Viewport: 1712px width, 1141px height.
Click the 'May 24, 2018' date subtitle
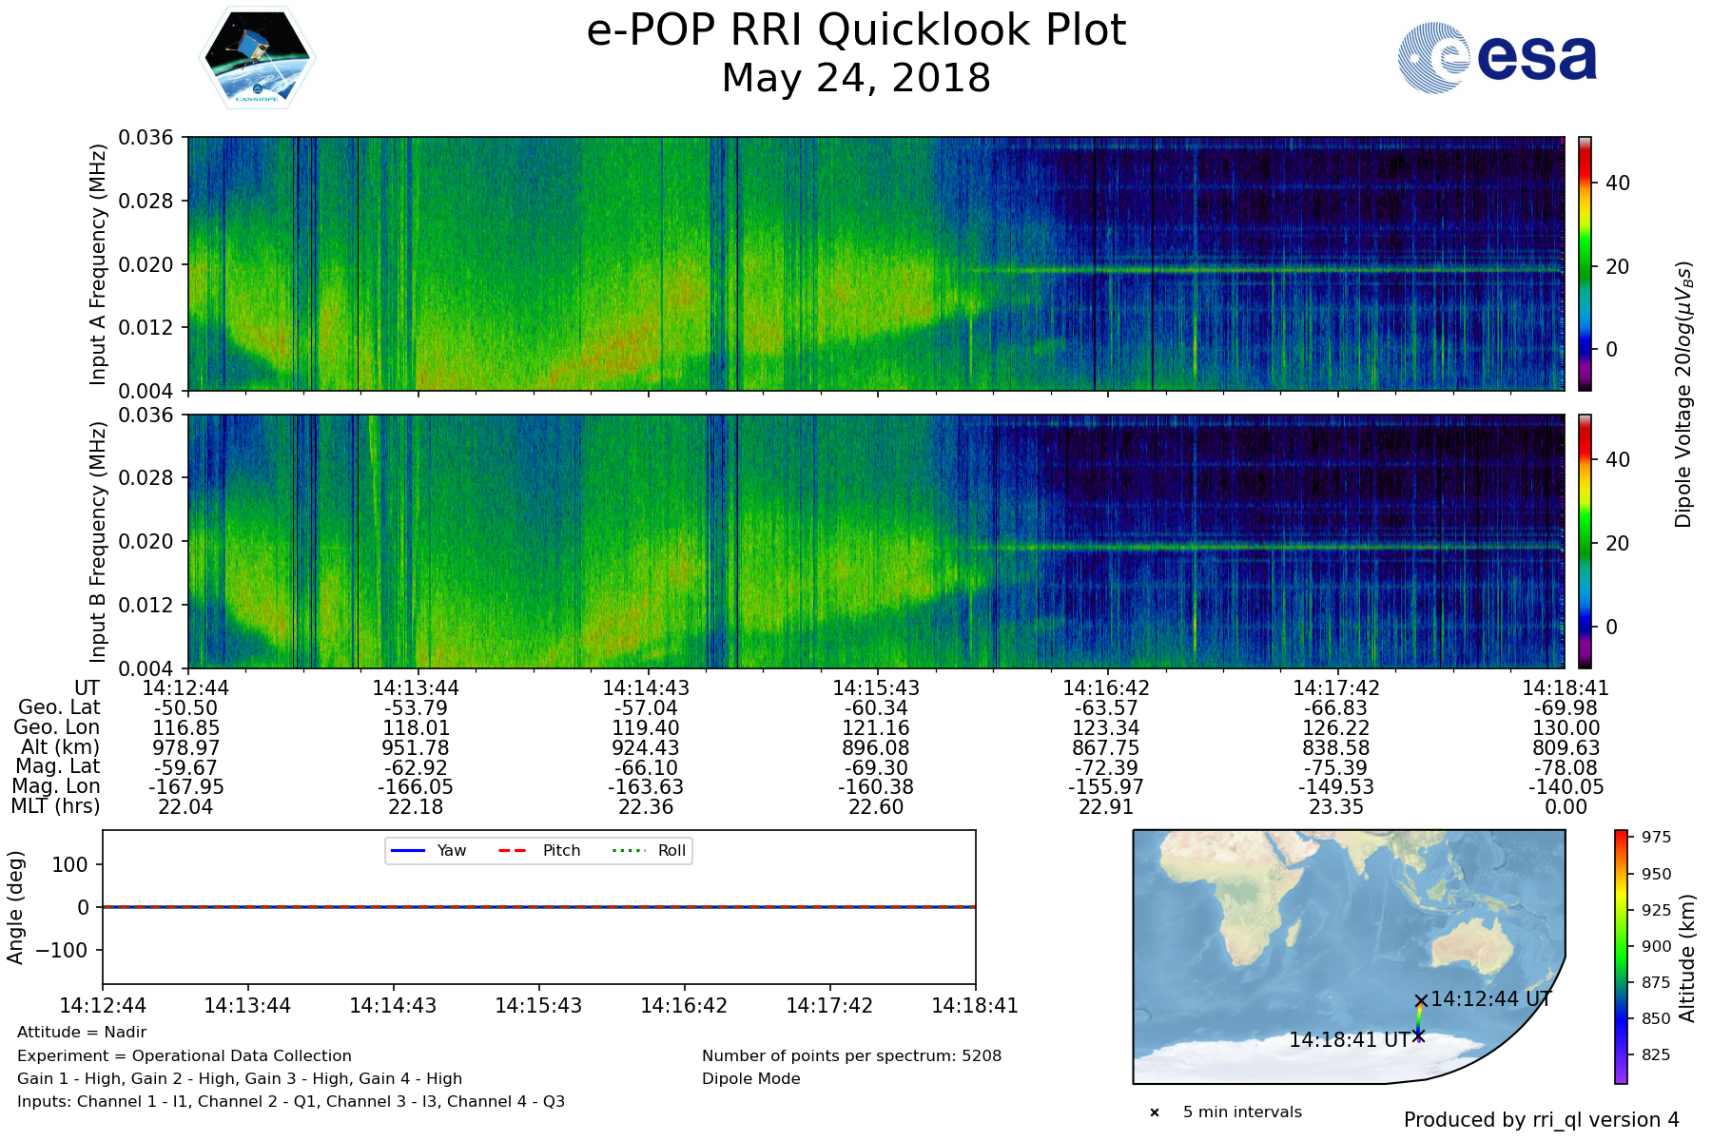(x=856, y=78)
